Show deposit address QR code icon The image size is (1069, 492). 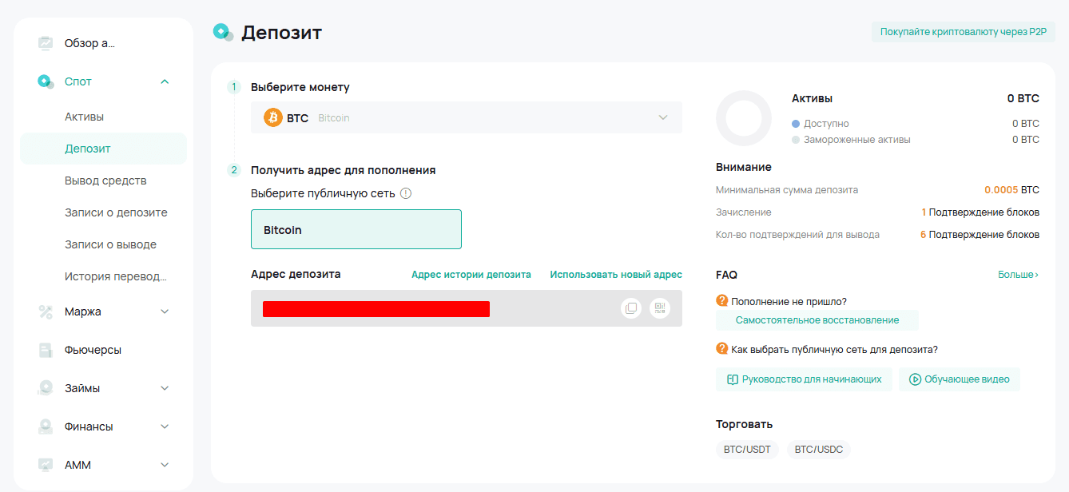[x=660, y=308]
